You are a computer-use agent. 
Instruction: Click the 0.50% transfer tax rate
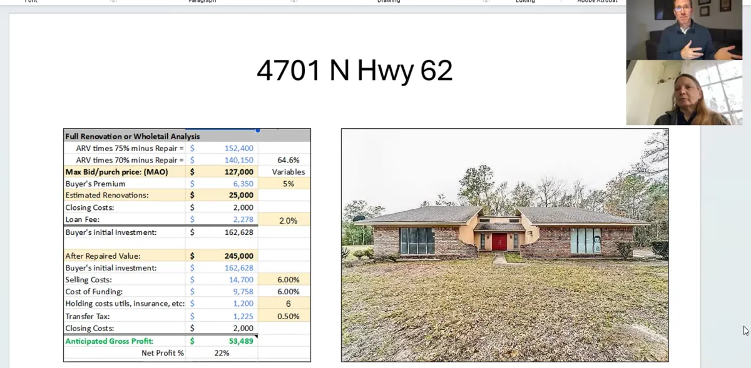(x=289, y=316)
